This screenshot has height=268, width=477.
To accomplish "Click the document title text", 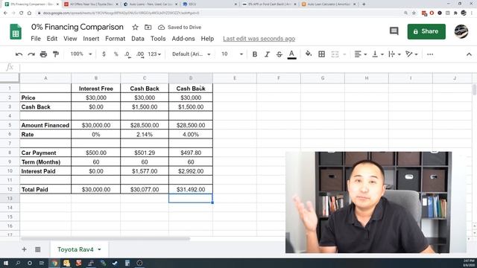I will pyautogui.click(x=78, y=27).
